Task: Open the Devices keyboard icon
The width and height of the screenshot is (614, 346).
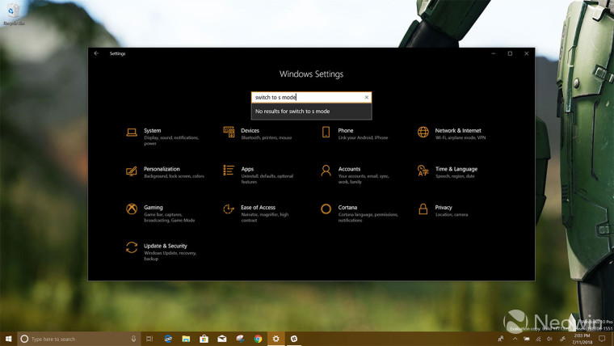Action: (229, 132)
